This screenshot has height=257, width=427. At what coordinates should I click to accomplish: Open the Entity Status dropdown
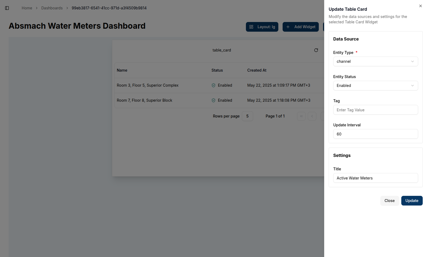pyautogui.click(x=375, y=86)
